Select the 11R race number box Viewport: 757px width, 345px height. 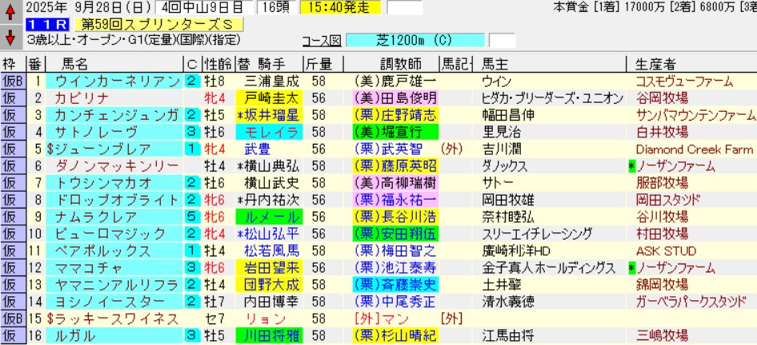[x=39, y=24]
